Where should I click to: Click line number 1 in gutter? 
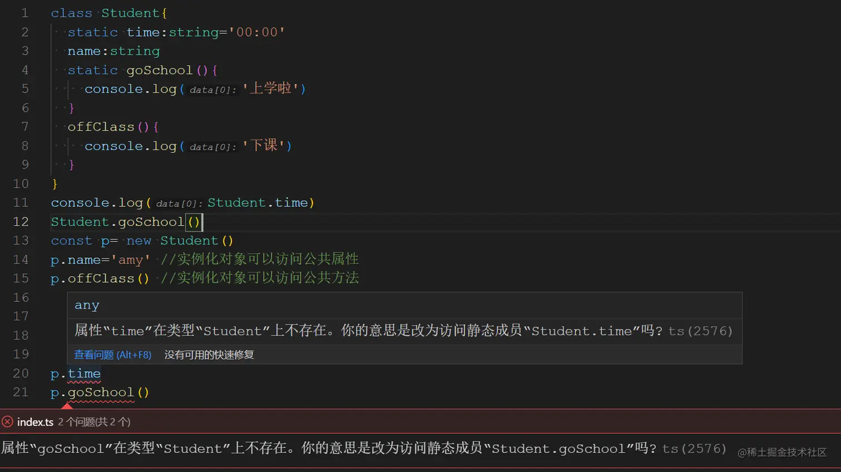[x=24, y=13]
